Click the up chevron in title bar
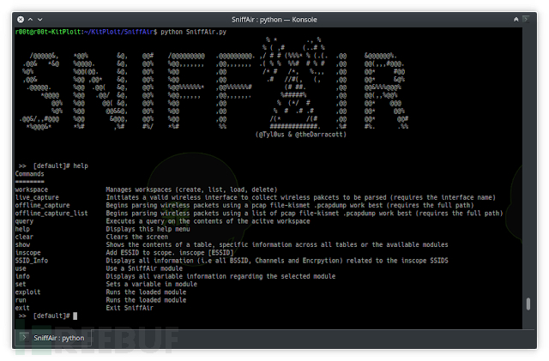 [31, 20]
